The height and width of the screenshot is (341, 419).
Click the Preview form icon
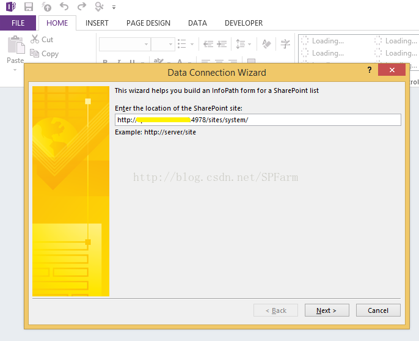pyautogui.click(x=99, y=7)
